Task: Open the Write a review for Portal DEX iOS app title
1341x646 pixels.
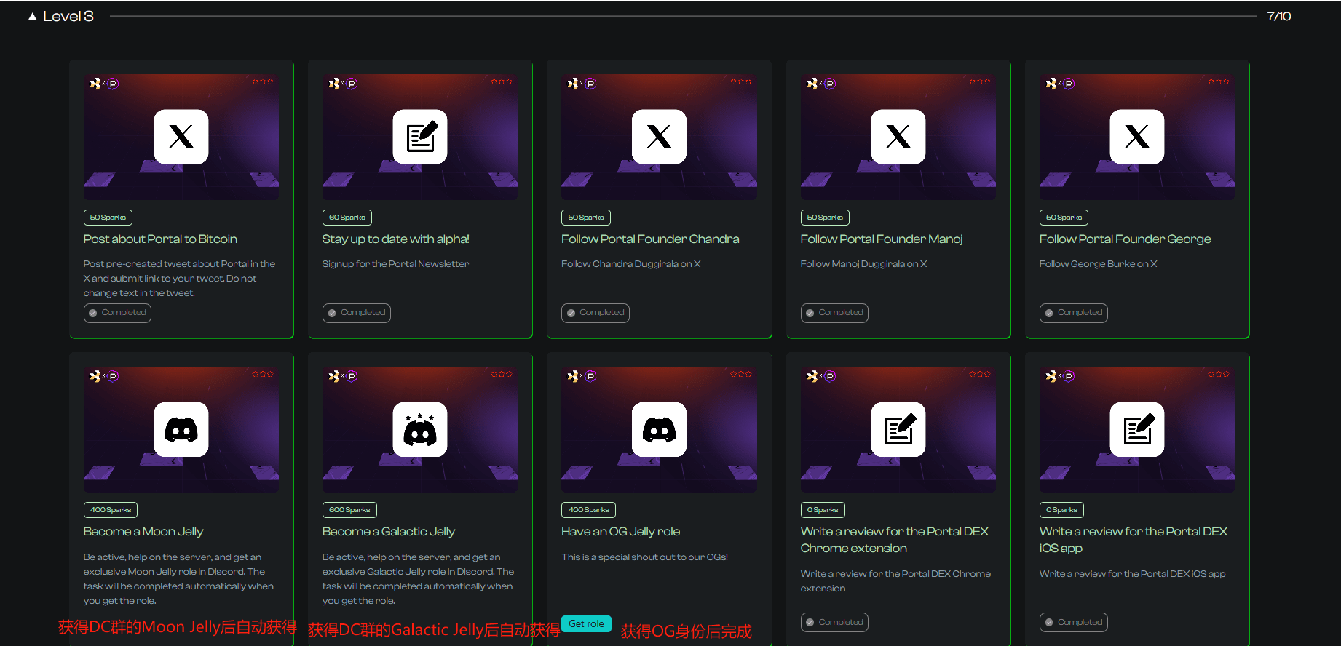Action: tap(1134, 540)
